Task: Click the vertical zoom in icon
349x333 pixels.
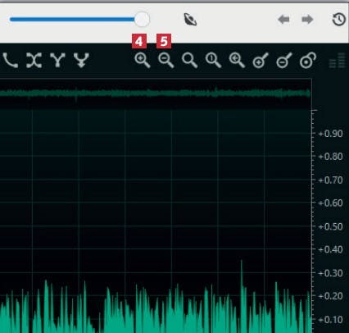Action: tap(261, 60)
